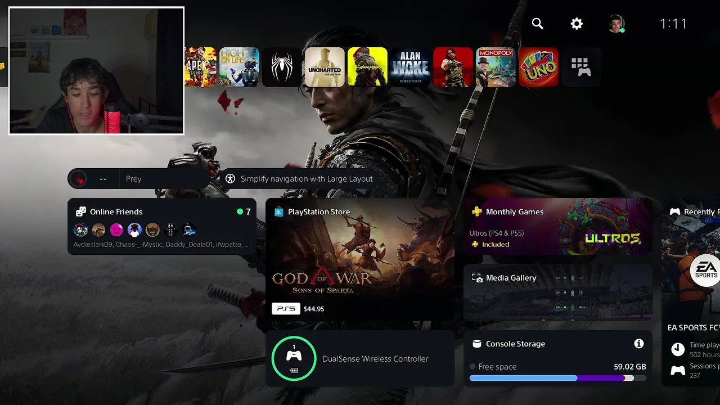Open the Media Gallery card
This screenshot has height=405, width=720.
pyautogui.click(x=557, y=292)
